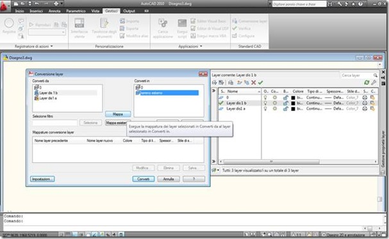The width and height of the screenshot is (389, 239).
Task: Click the Tavolozze degli strumenti icon
Action: tap(104, 23)
